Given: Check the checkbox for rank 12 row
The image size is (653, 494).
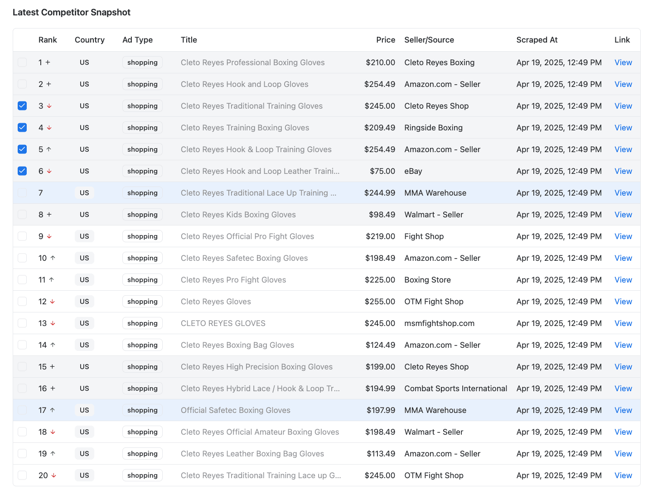Looking at the screenshot, I should 22,302.
